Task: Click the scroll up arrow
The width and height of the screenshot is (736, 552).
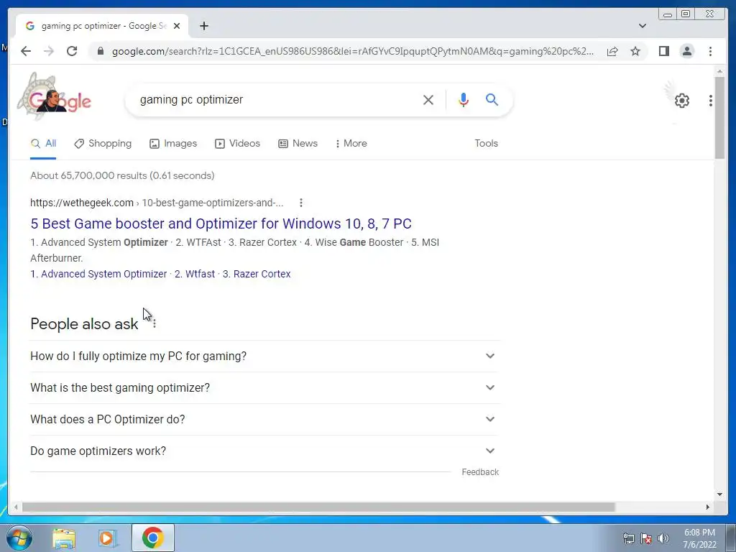Action: tap(719, 71)
